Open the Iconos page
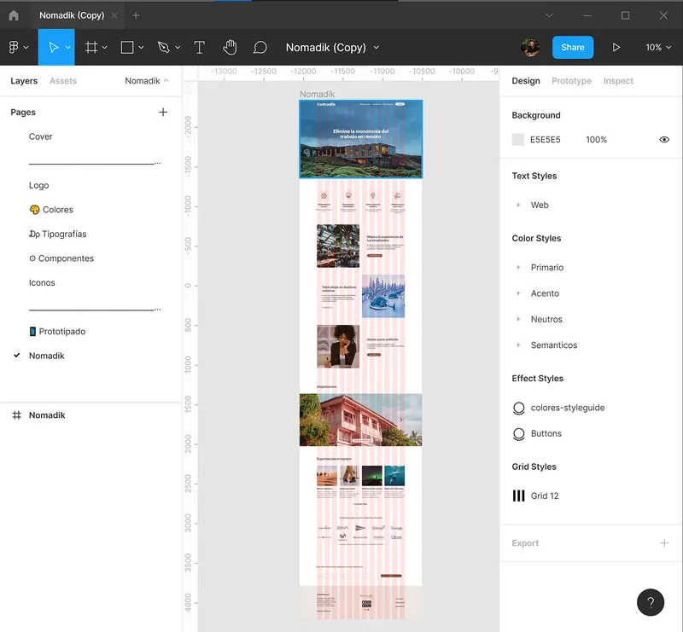Screen dimensions: 683x632 point(42,283)
